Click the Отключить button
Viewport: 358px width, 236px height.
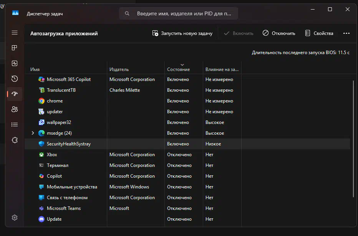pyautogui.click(x=279, y=33)
